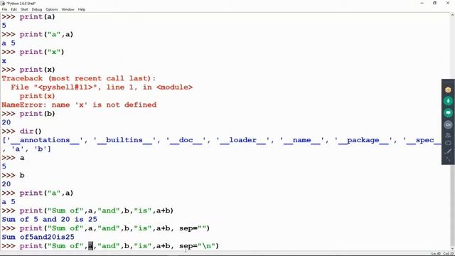Click '__annotations__' in the dir output
Screen dimensions: 455x256
(x=45, y=140)
